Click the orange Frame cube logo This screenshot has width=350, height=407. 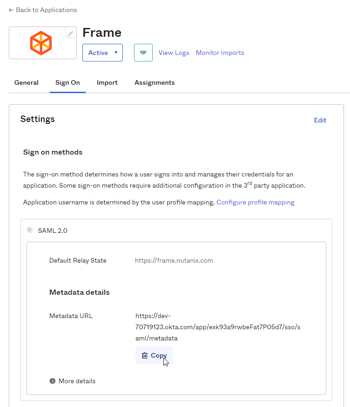pyautogui.click(x=41, y=43)
